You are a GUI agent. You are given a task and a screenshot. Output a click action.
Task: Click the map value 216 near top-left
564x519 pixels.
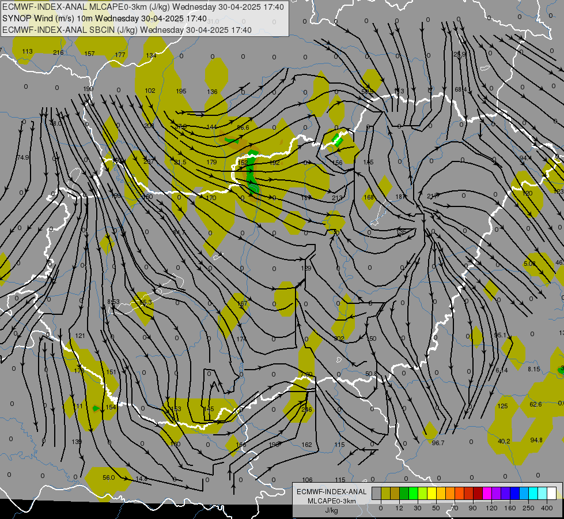click(x=58, y=52)
